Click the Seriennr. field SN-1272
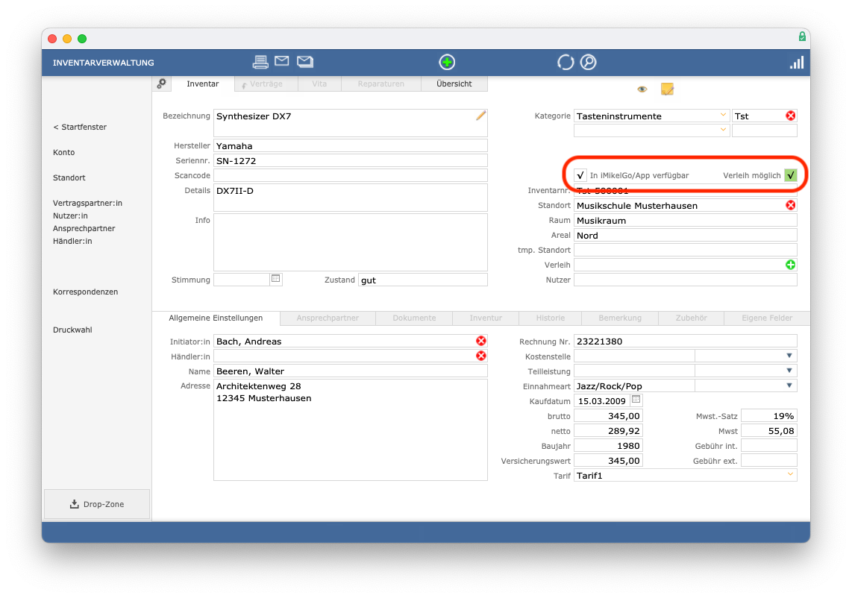 351,161
